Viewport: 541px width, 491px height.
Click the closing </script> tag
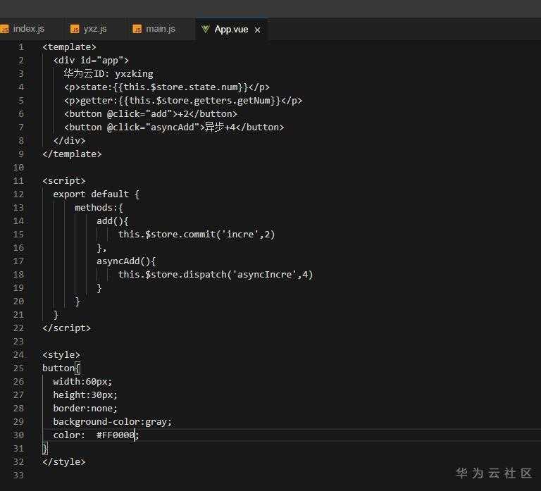point(67,328)
